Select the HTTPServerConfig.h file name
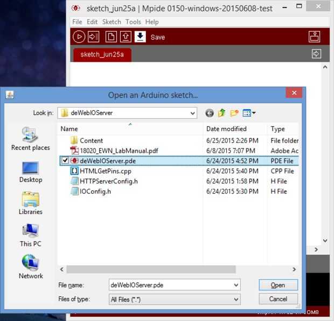Image resolution: width=334 pixels, height=321 pixels. (x=109, y=181)
